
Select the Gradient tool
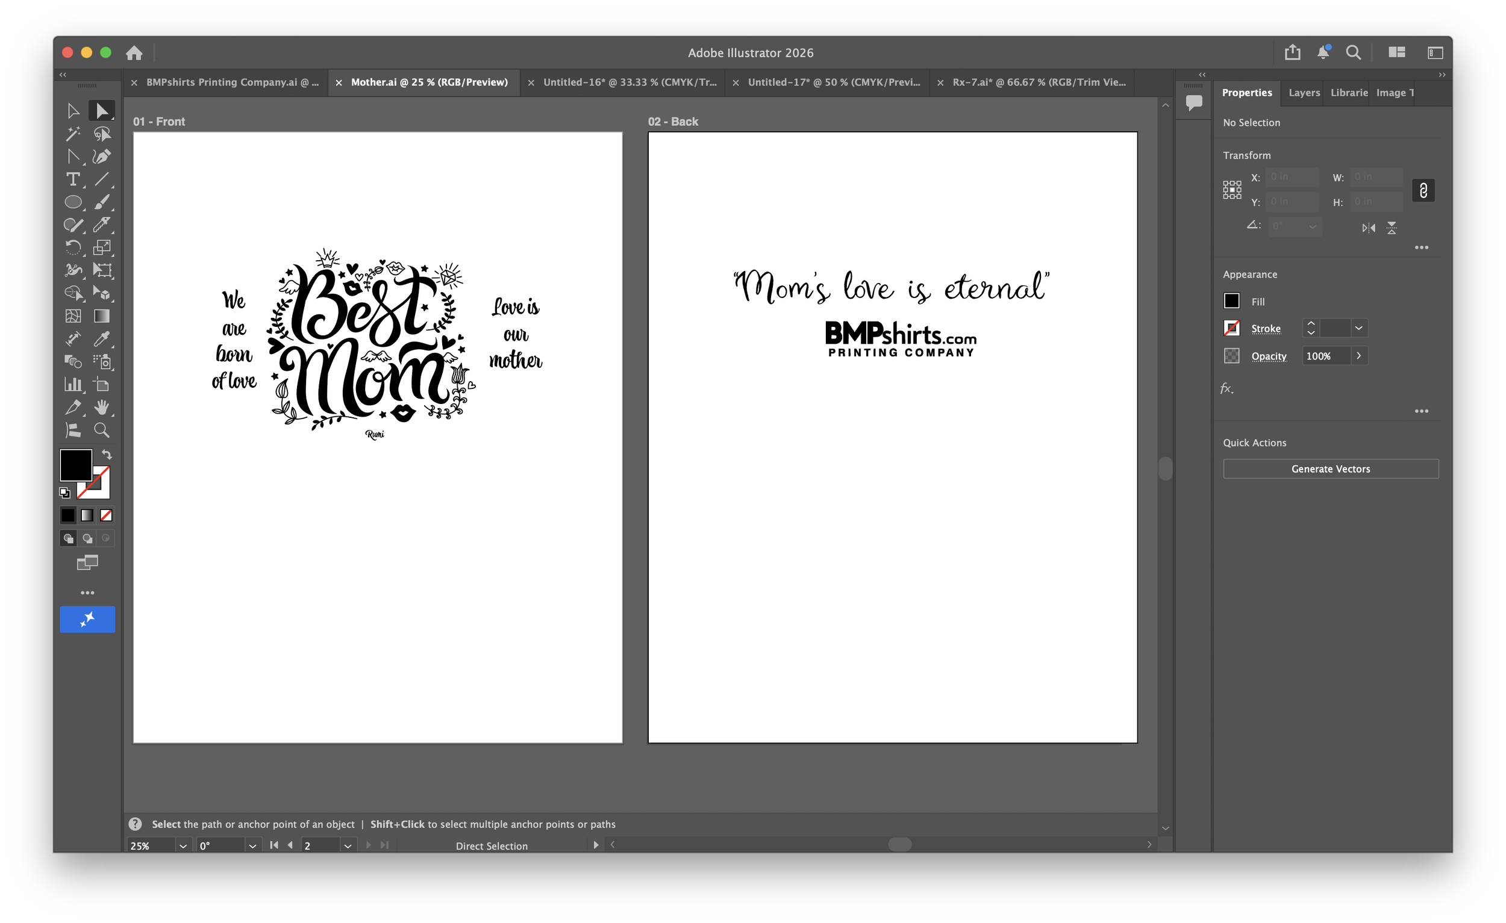coord(101,316)
